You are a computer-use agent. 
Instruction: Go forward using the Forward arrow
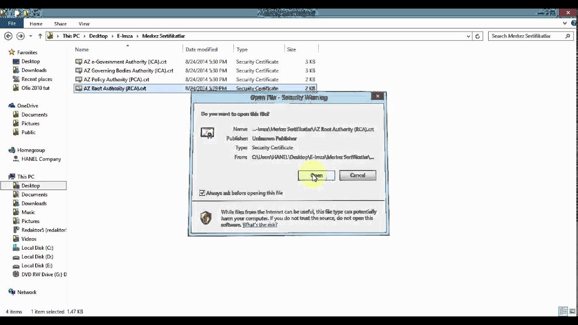[20, 36]
